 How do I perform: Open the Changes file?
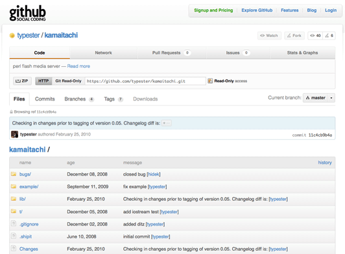click(29, 249)
